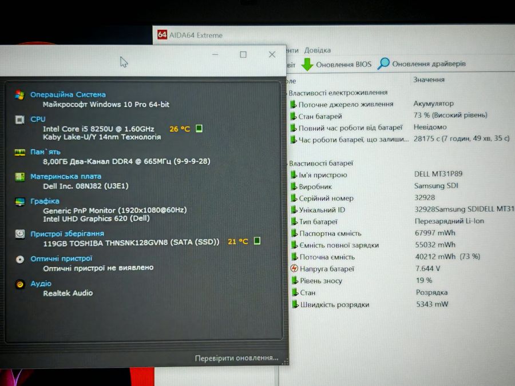Click the Оновлення BIOS button label
Viewport: 515px width, 386px height.
(x=343, y=64)
